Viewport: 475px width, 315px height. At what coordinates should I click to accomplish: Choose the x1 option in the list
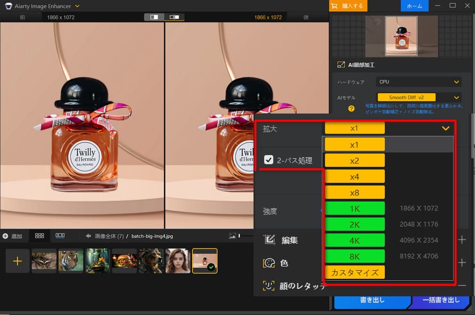(x=354, y=144)
